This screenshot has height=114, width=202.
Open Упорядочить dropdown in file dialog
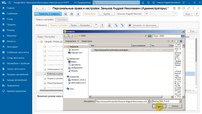[x=72, y=41]
